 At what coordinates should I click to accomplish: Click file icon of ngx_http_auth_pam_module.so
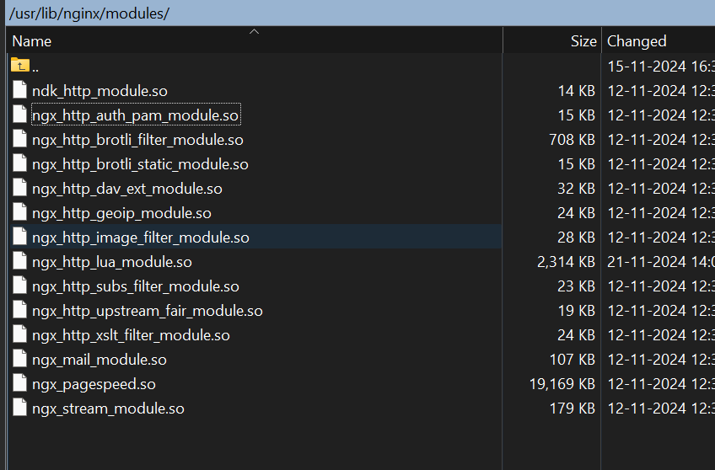click(19, 114)
